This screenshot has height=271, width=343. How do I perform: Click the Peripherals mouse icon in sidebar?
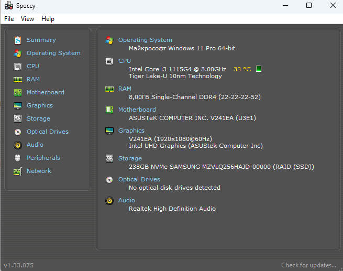(x=18, y=158)
